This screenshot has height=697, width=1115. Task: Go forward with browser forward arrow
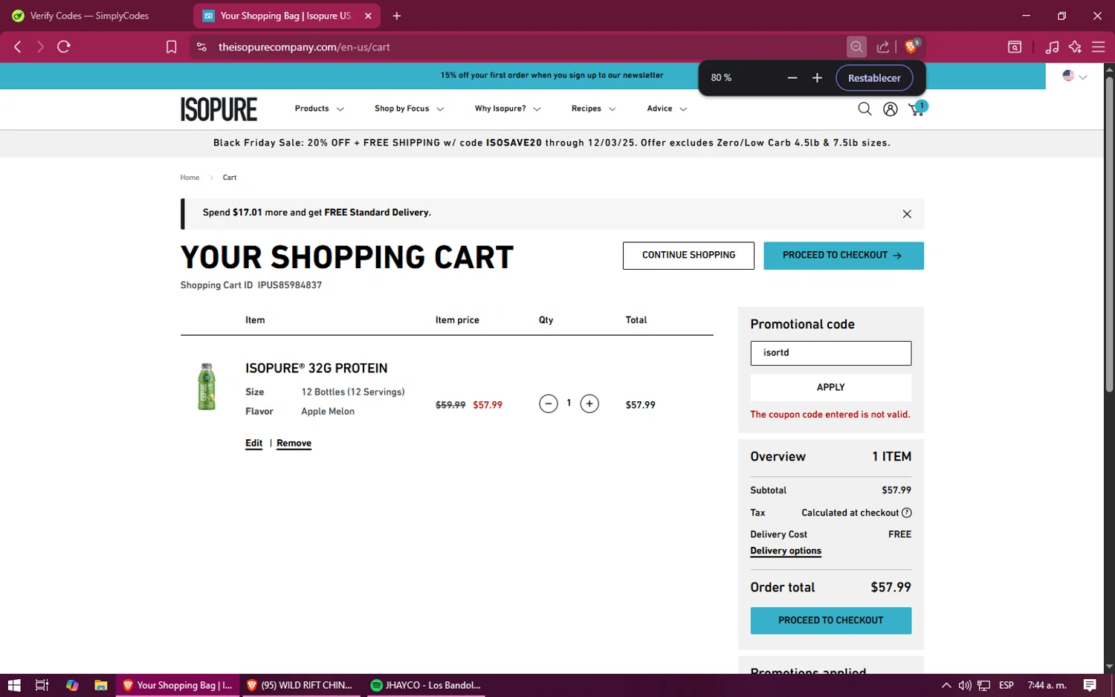point(40,47)
